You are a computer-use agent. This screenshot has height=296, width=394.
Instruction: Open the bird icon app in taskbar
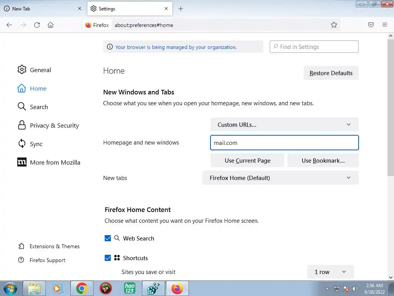point(105,288)
